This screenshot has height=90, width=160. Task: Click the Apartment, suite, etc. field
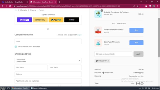(48, 81)
